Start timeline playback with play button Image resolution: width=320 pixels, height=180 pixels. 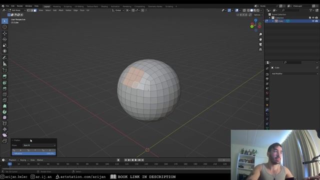click(136, 160)
